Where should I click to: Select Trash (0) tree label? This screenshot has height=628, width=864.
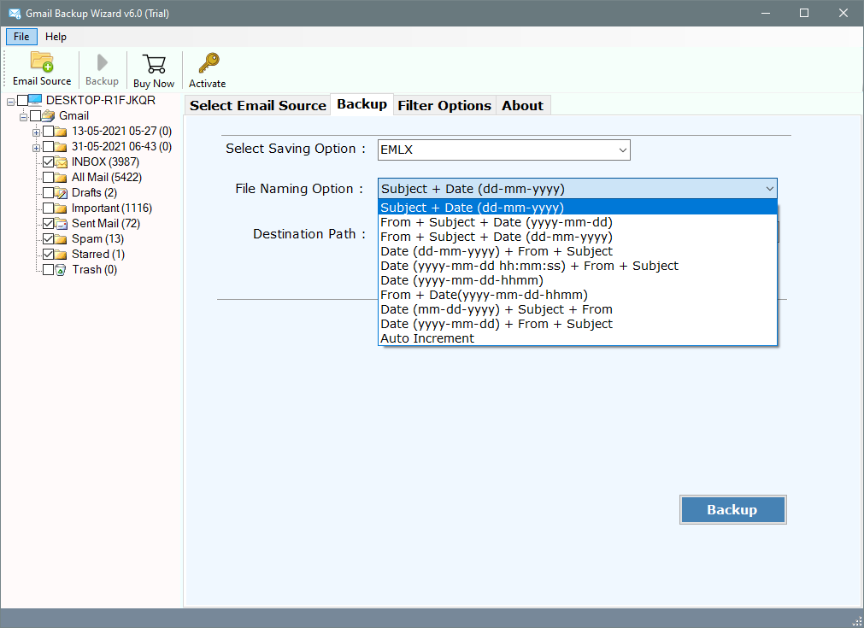(95, 270)
